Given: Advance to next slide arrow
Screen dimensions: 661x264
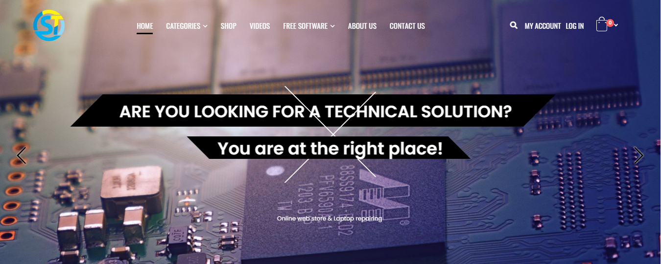Looking at the screenshot, I should tap(638, 155).
